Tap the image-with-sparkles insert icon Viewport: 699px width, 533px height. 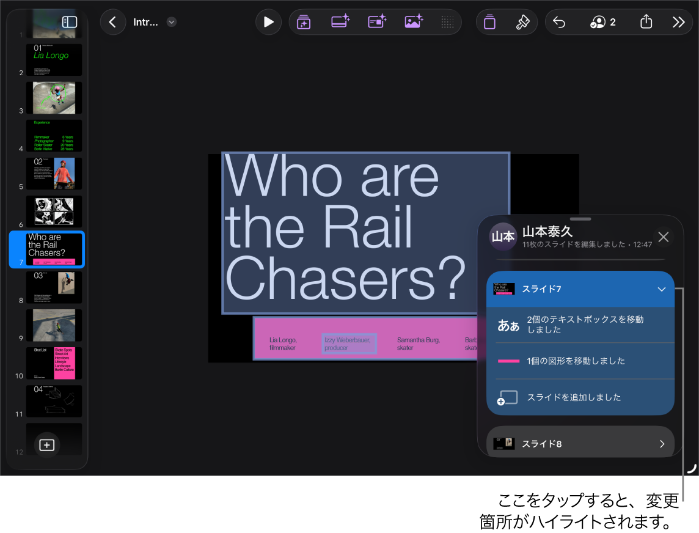(414, 22)
